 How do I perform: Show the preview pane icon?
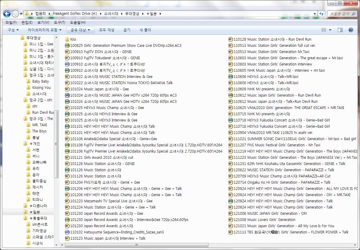(x=340, y=30)
